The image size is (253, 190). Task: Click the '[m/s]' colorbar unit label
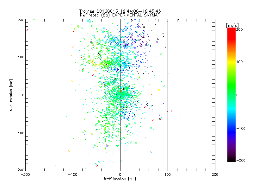pos(232,25)
